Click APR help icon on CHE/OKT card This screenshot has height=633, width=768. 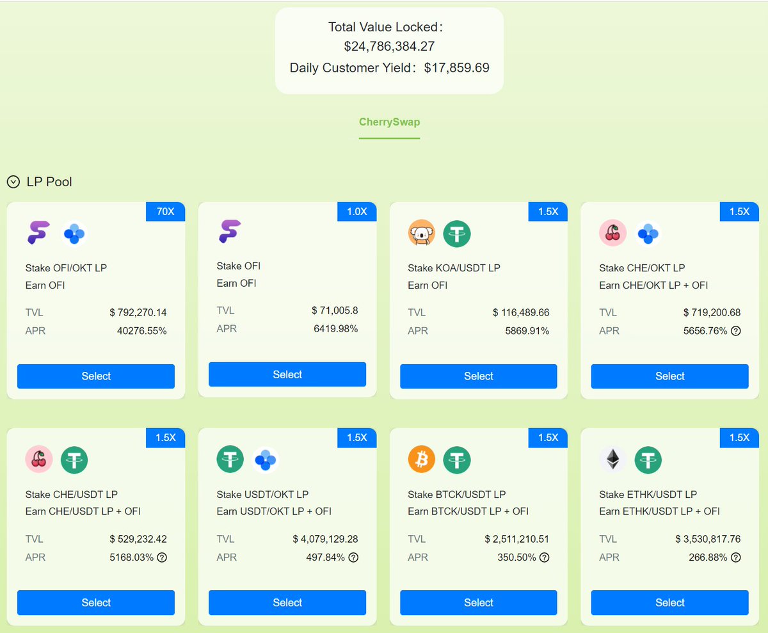click(x=736, y=332)
